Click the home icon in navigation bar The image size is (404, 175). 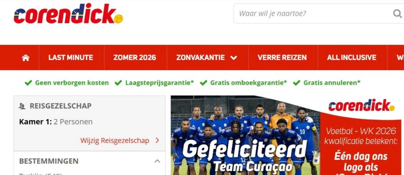tap(25, 57)
